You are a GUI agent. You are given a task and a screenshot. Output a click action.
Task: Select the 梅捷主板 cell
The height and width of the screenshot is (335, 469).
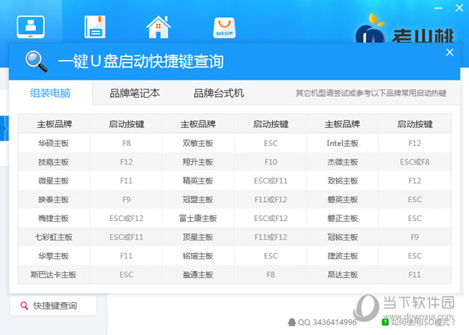(53, 219)
